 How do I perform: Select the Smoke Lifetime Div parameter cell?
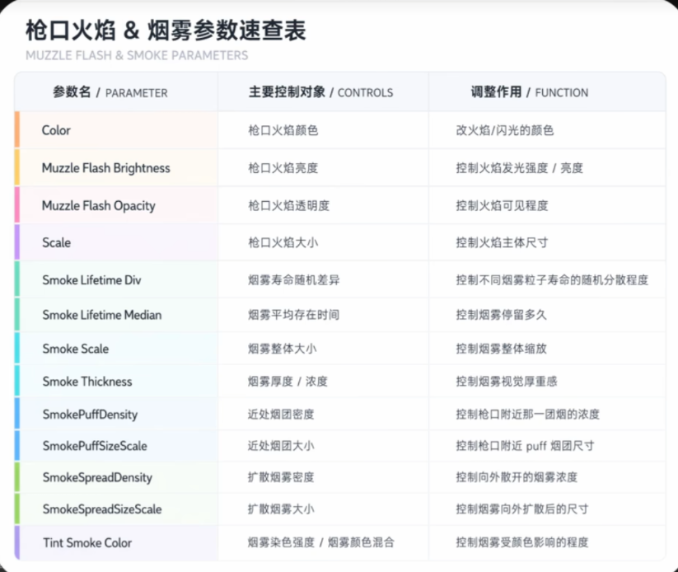tap(116, 279)
